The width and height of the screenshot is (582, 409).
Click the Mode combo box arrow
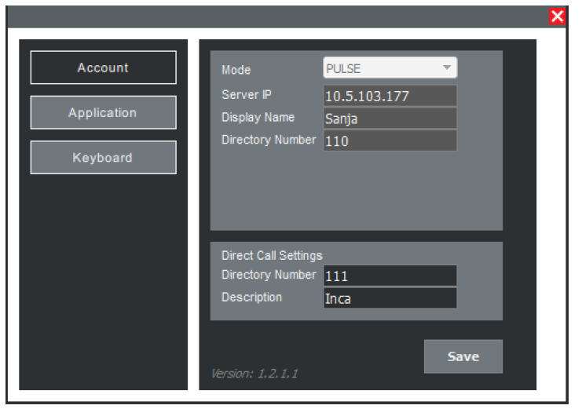tap(447, 68)
